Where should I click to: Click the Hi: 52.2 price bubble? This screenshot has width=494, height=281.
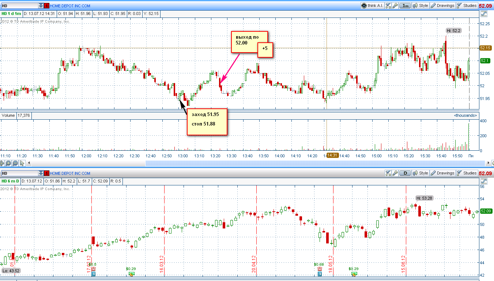click(453, 31)
